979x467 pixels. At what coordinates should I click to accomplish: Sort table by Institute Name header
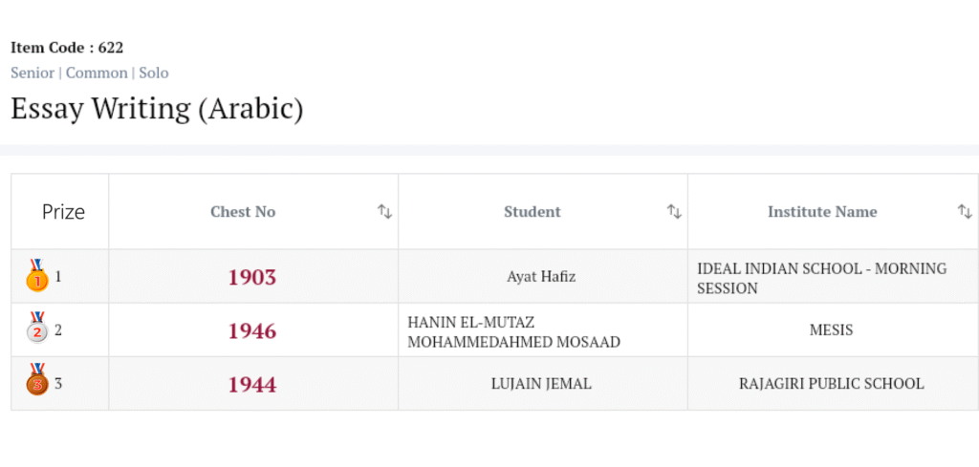822,212
